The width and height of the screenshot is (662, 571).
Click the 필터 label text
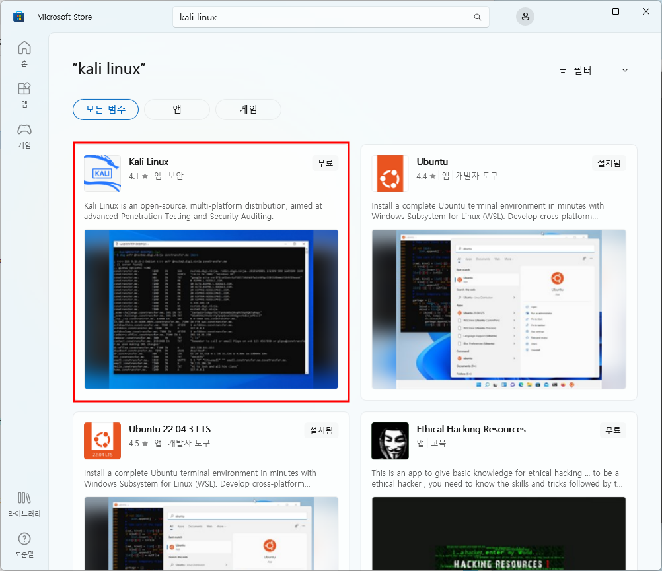coord(583,71)
